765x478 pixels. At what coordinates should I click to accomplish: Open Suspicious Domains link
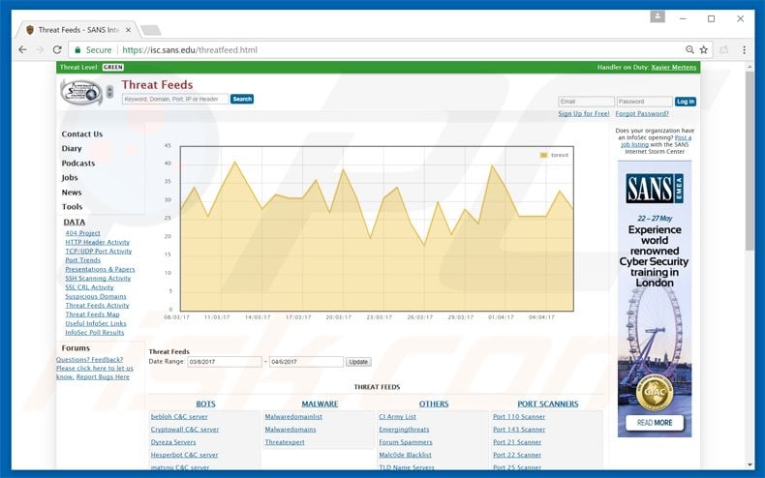pyautogui.click(x=96, y=296)
